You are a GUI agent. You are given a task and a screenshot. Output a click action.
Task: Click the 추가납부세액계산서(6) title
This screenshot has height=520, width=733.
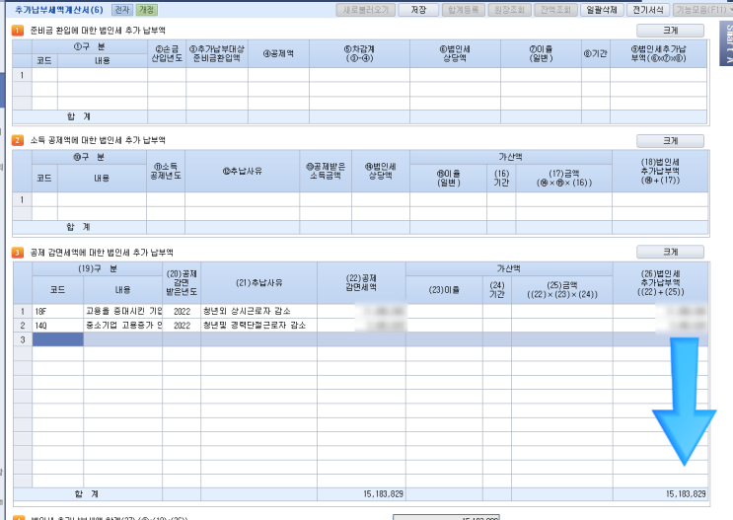pyautogui.click(x=59, y=10)
